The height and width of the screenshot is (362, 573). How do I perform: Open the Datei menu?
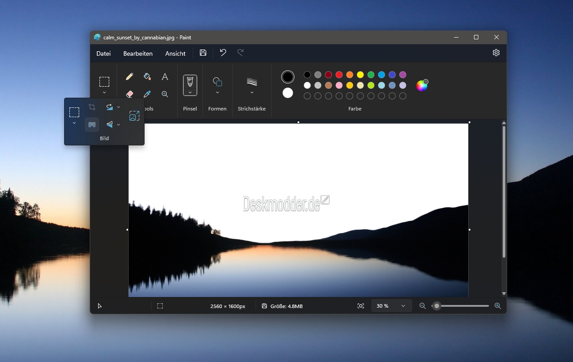point(103,53)
